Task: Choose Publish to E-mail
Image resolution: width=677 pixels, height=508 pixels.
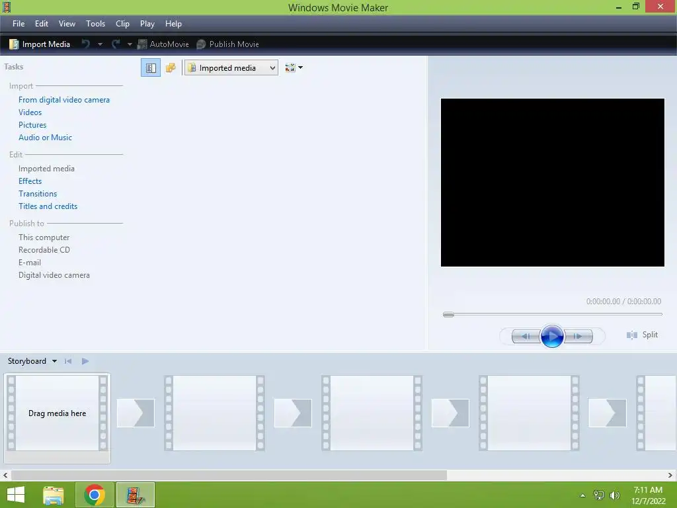Action: [x=30, y=262]
